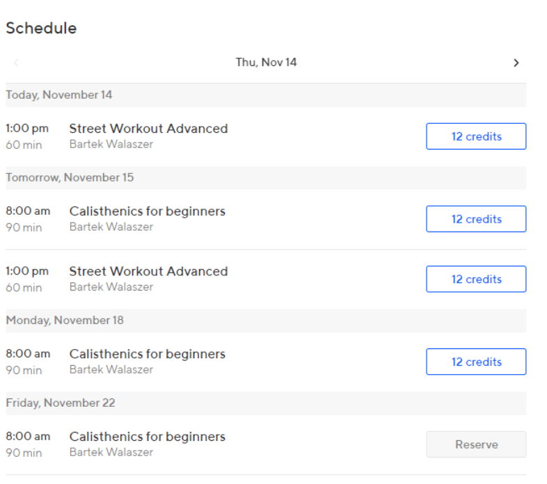This screenshot has width=547, height=484.
Task: Select instructor Bartek Walaszer under today's class
Action: (x=111, y=144)
